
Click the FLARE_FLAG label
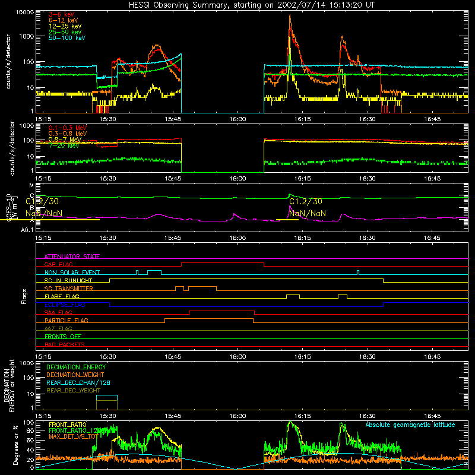[62, 296]
